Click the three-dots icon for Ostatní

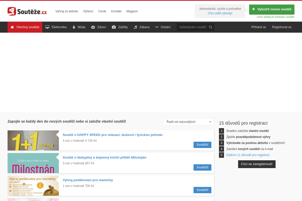(x=157, y=27)
